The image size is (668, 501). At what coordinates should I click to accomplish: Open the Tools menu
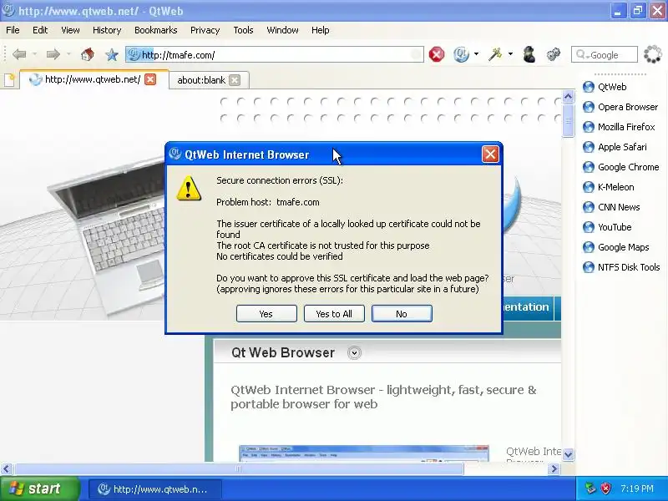click(x=243, y=30)
